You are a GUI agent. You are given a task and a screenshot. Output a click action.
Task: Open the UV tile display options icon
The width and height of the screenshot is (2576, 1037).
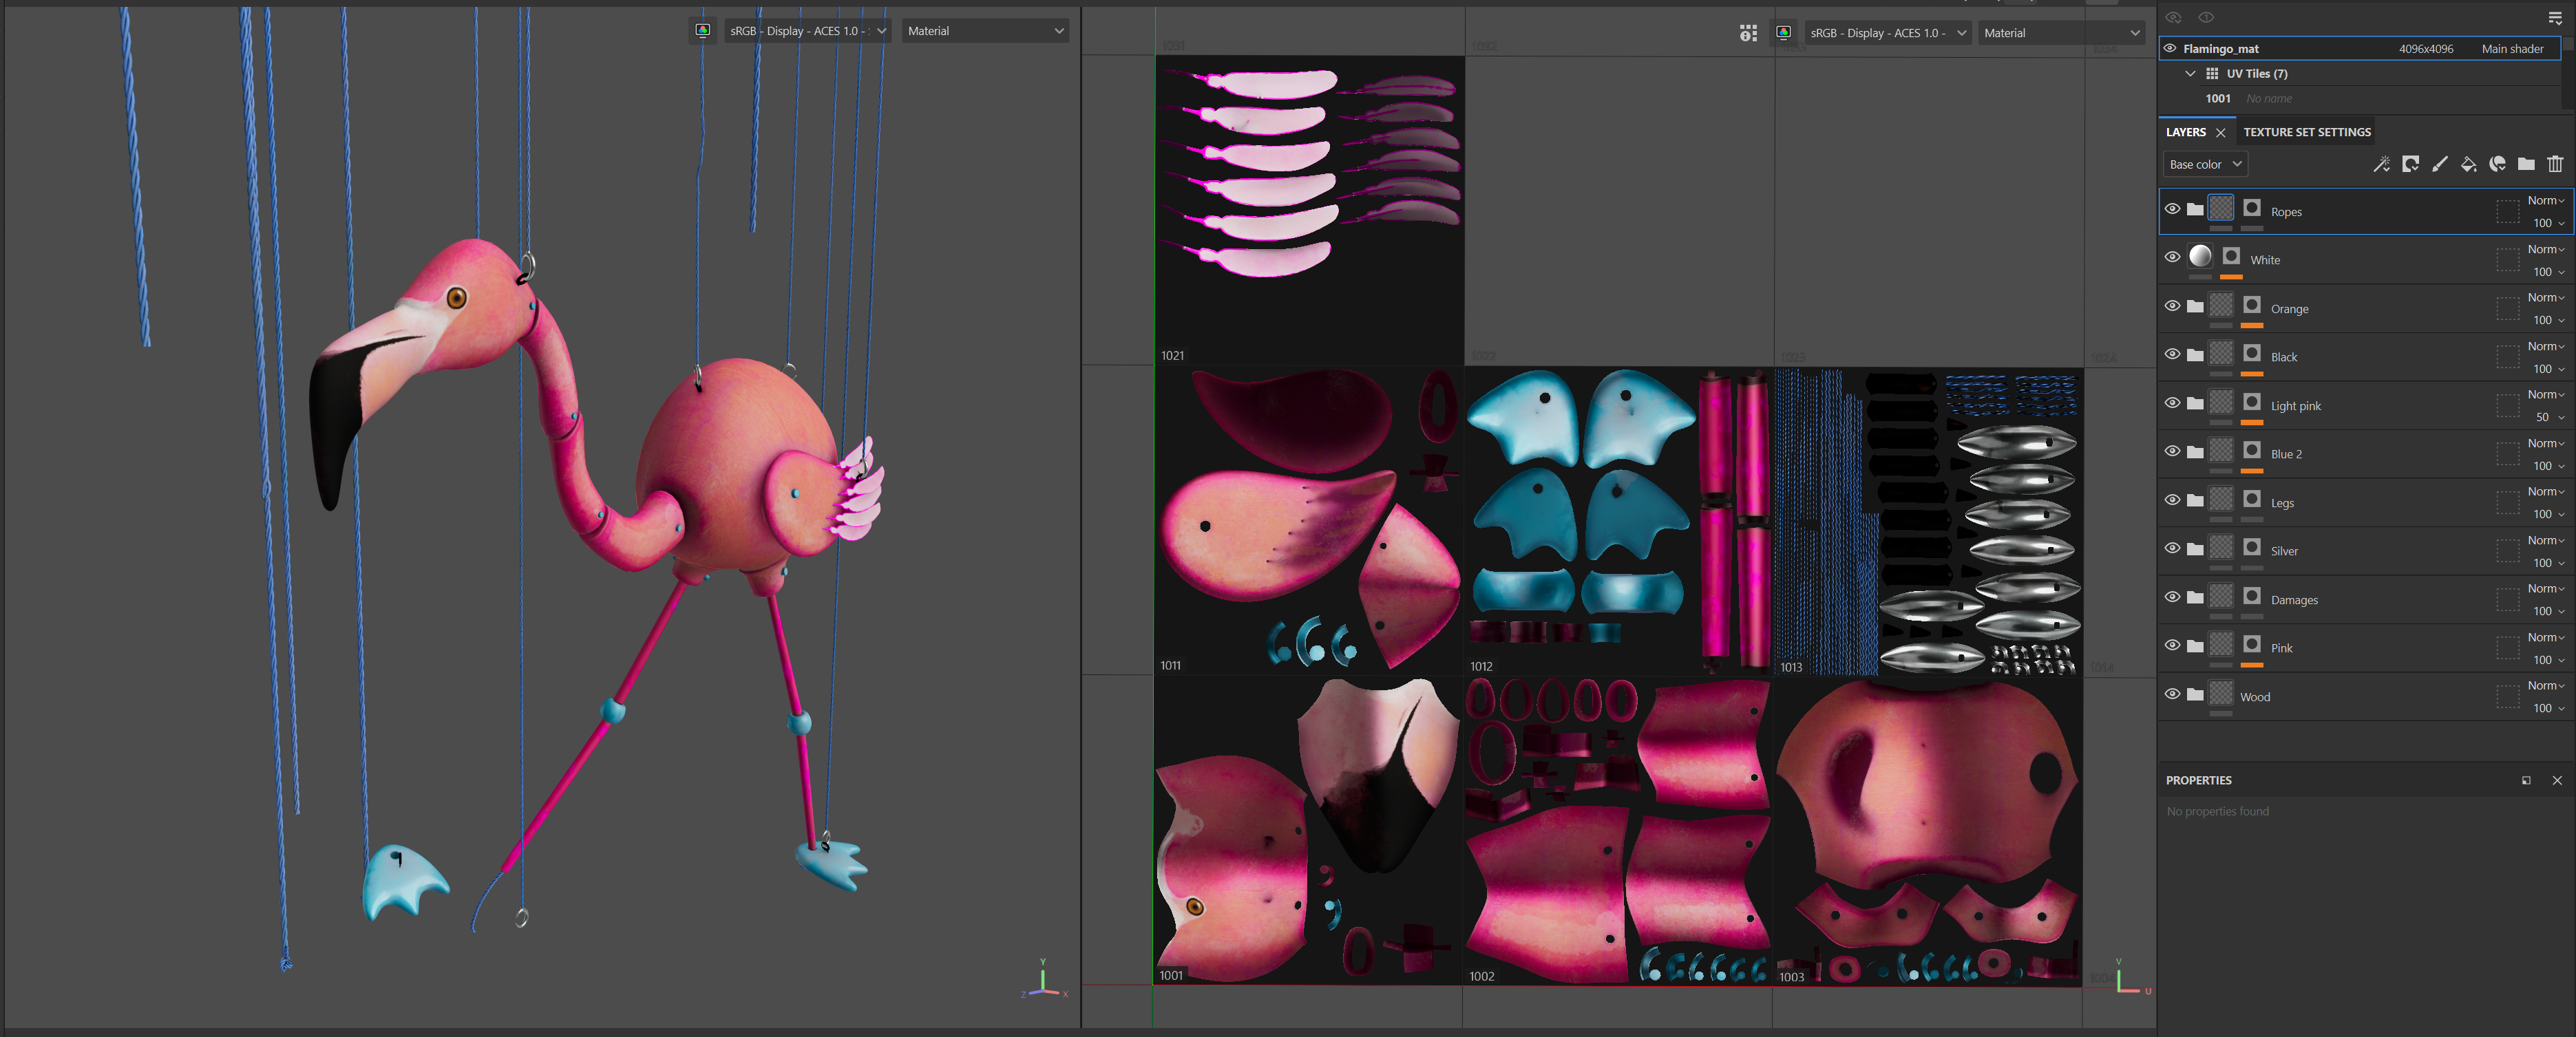[x=1747, y=33]
